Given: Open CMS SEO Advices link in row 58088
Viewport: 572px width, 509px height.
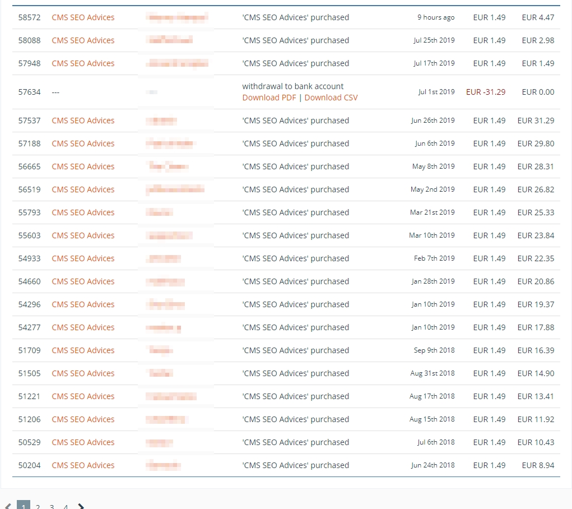Looking at the screenshot, I should 83,40.
